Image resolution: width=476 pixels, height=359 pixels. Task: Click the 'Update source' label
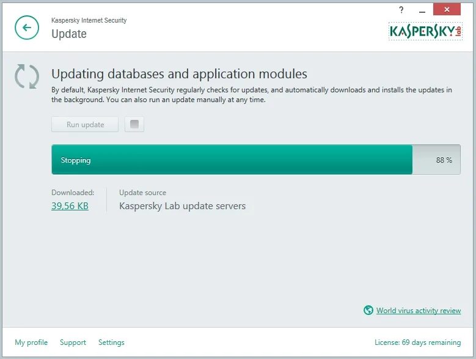143,193
